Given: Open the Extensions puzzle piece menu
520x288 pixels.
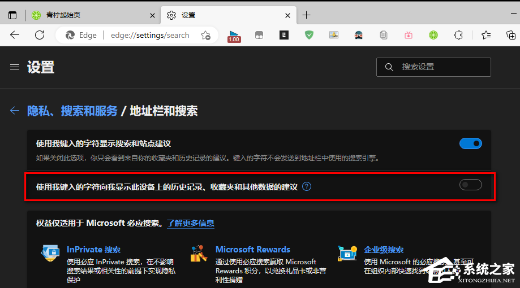Looking at the screenshot, I should [458, 35].
